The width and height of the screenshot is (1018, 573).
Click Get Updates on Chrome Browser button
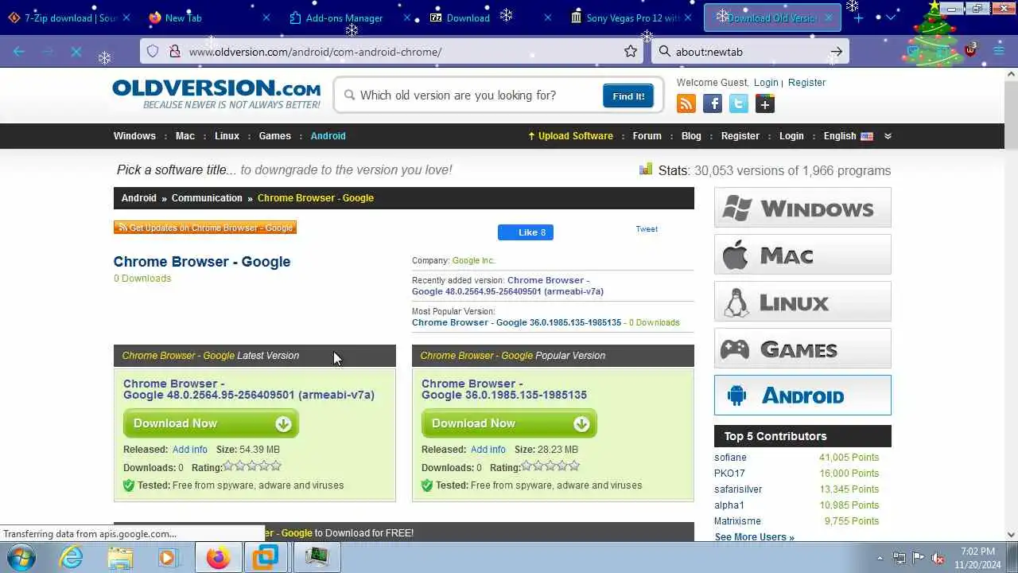(205, 228)
